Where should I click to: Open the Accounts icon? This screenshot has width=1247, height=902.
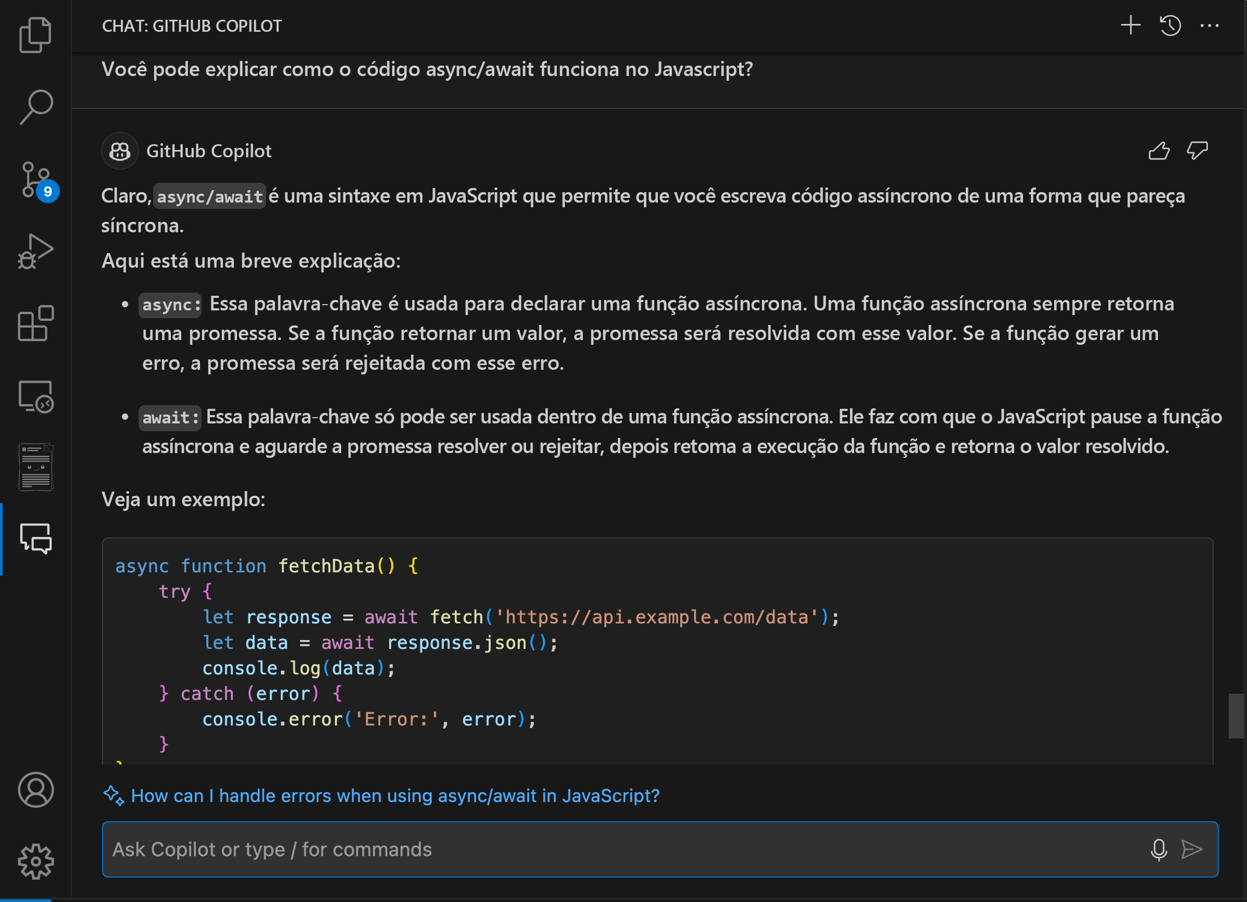click(x=35, y=790)
